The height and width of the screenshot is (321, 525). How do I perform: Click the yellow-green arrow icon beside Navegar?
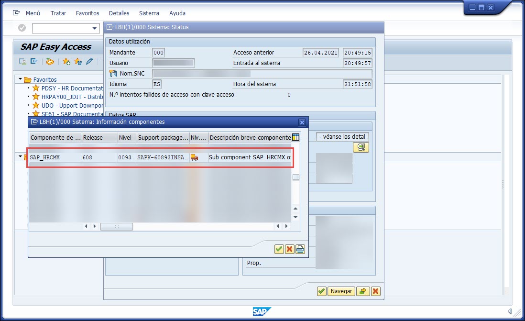(363, 291)
